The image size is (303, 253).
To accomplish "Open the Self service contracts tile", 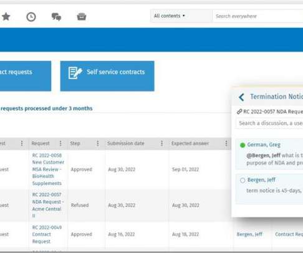I will coord(107,76).
